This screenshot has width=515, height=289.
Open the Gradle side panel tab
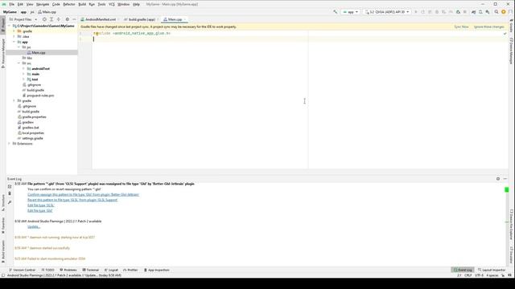[x=512, y=26]
